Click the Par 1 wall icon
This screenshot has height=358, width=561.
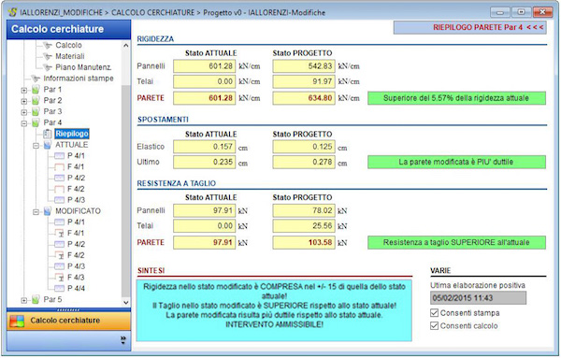(x=36, y=90)
